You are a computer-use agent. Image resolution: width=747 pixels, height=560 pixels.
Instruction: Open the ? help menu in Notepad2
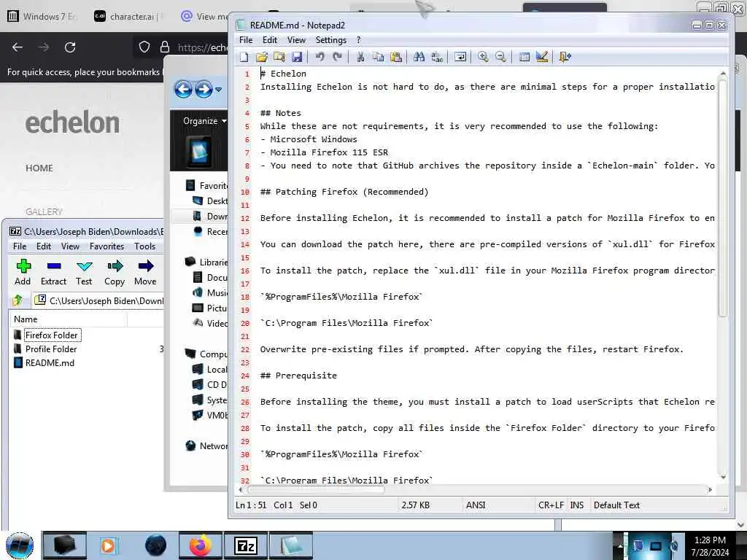coord(359,40)
